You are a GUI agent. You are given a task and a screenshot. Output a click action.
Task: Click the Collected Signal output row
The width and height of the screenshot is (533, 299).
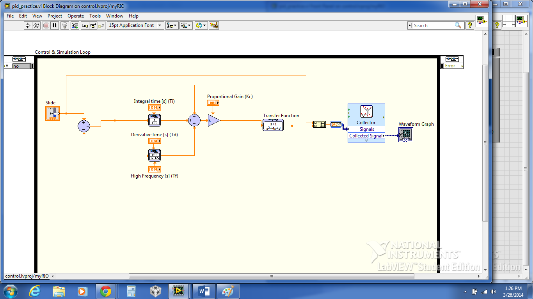click(366, 136)
